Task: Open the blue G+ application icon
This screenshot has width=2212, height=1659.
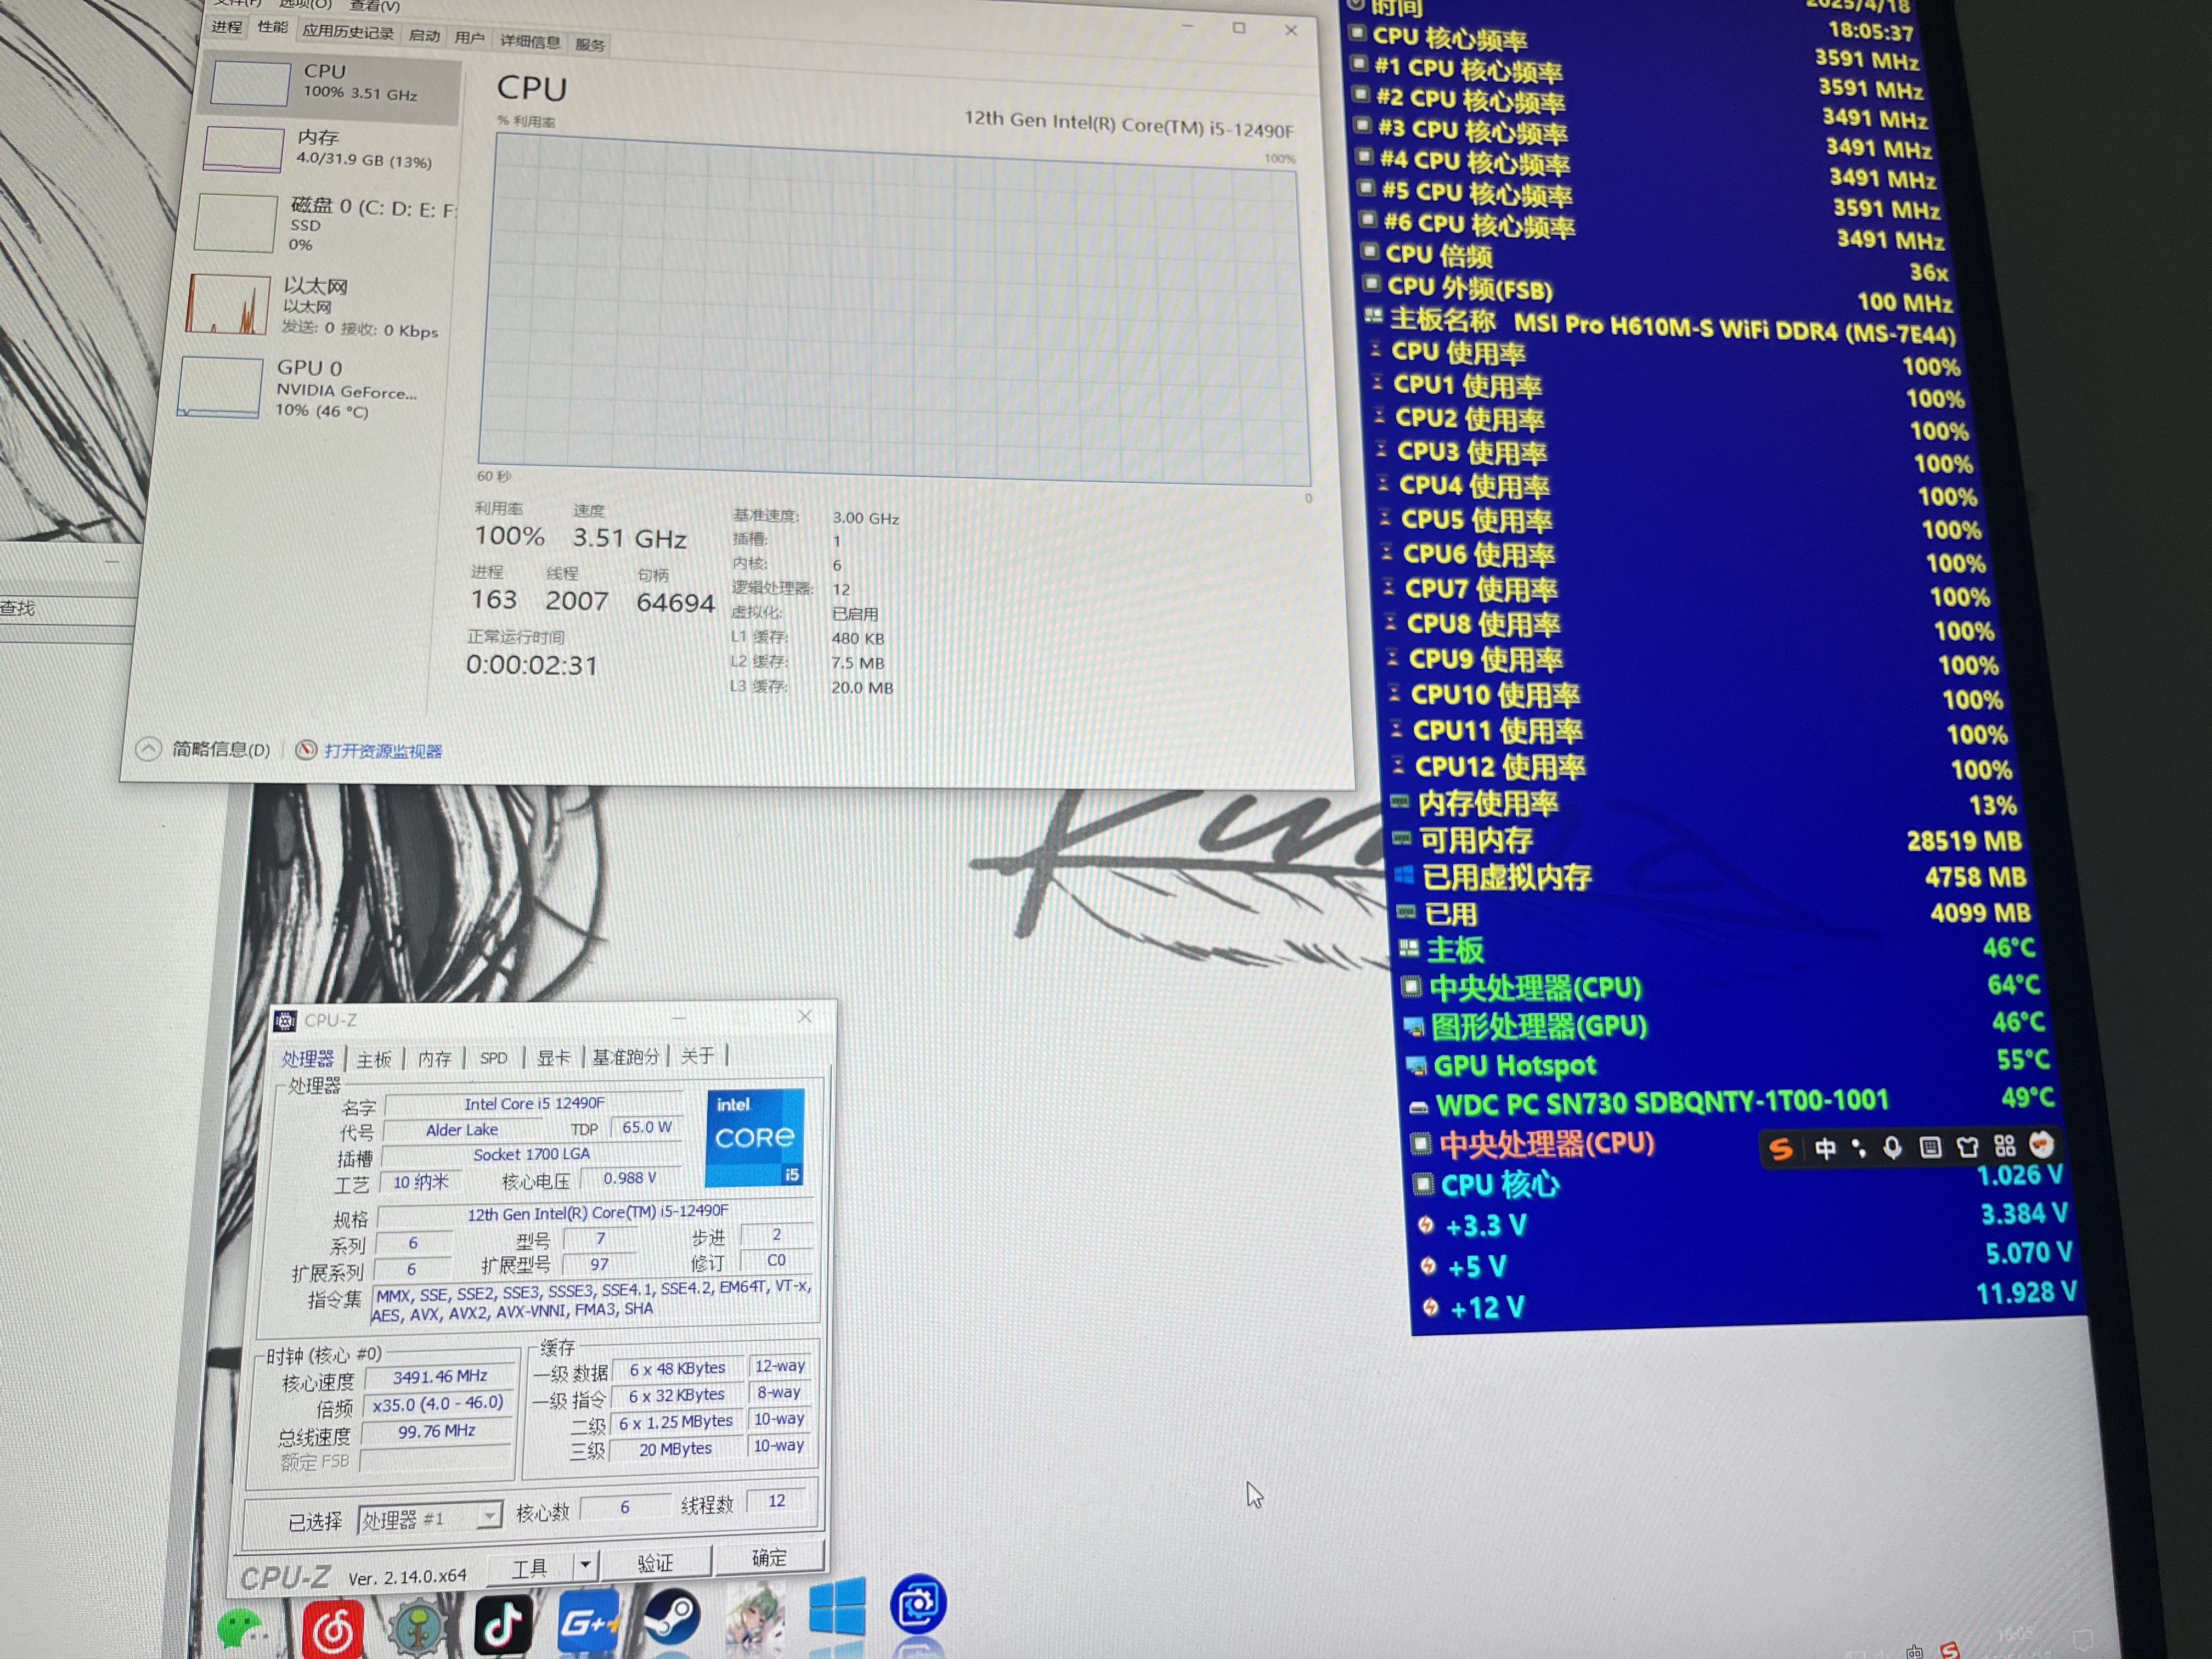Action: [588, 1620]
